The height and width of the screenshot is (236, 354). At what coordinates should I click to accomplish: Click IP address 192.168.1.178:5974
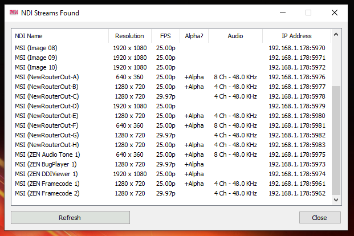(297, 174)
